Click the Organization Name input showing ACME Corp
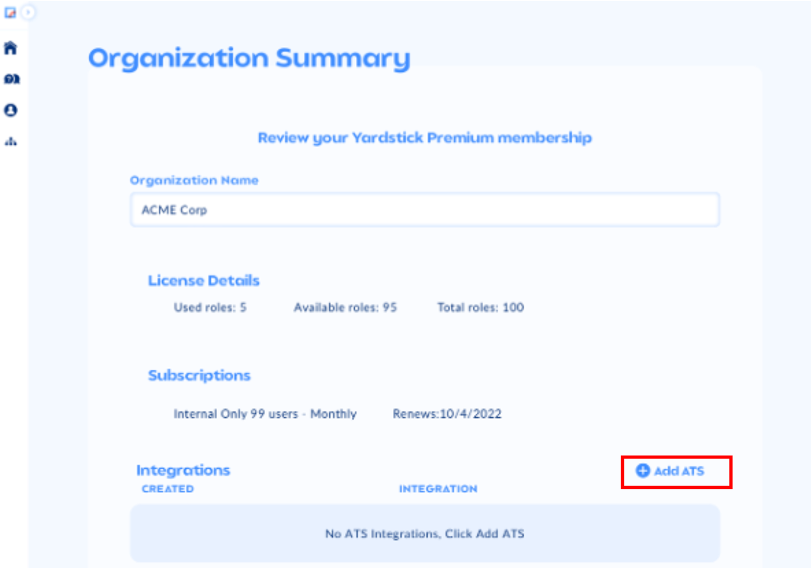The image size is (811, 568). coord(425,210)
